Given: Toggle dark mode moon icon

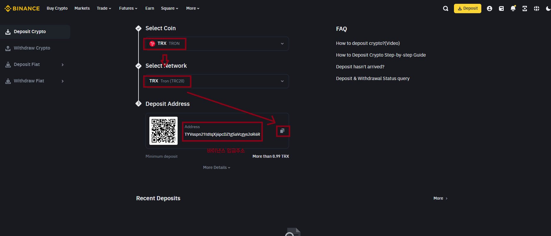Looking at the screenshot, I should coord(548,9).
